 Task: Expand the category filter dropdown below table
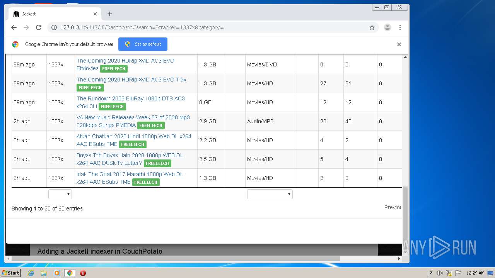pos(270,194)
